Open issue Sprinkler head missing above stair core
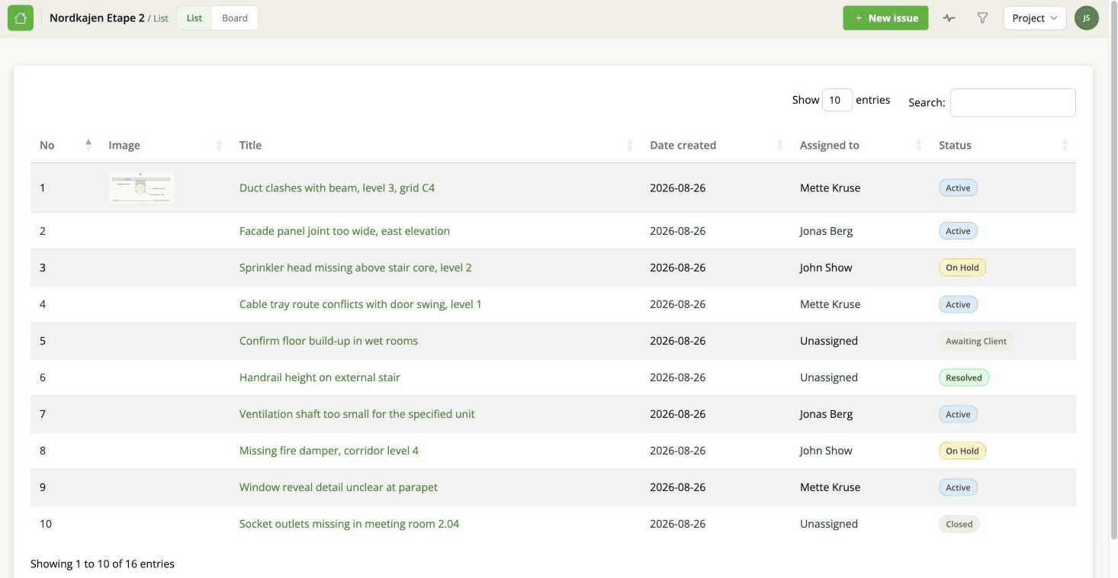 pos(355,268)
